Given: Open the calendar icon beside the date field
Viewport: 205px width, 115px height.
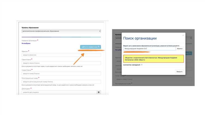Looking at the screenshot, I should point(99,92).
